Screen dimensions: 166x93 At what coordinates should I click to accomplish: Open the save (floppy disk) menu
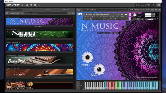click(27, 5)
